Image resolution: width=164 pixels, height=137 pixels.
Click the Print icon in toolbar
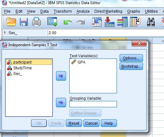click(36, 22)
